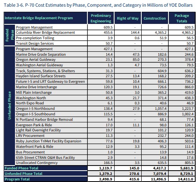Screen dimensions: 196x182
Task: Click the 'North Expo Road' row label
Action: (x=30, y=103)
